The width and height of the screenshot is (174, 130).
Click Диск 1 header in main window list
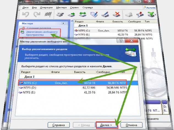83,25
